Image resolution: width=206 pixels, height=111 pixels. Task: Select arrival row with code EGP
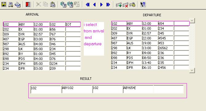42,39
